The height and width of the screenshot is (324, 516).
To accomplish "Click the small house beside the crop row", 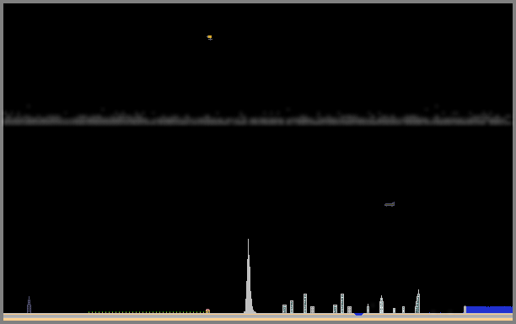I will [x=207, y=310].
